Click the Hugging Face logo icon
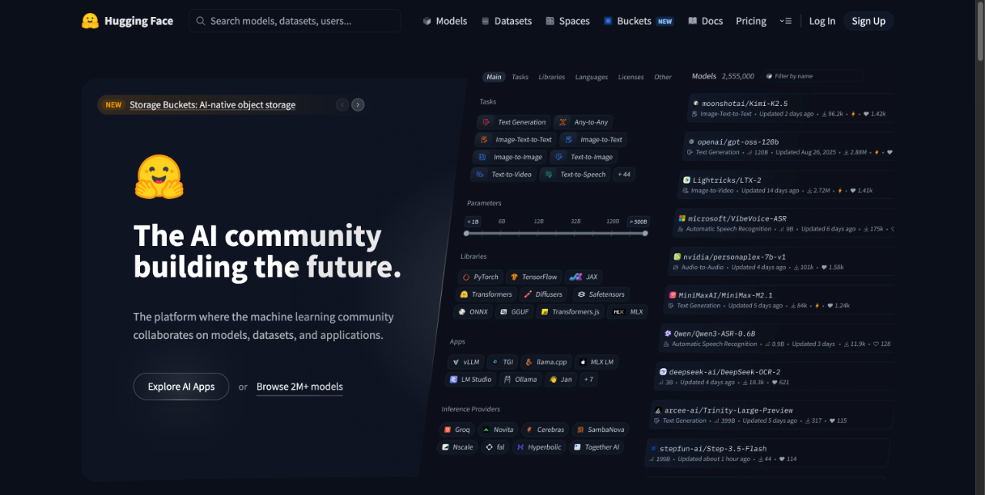The width and height of the screenshot is (985, 495). click(90, 21)
